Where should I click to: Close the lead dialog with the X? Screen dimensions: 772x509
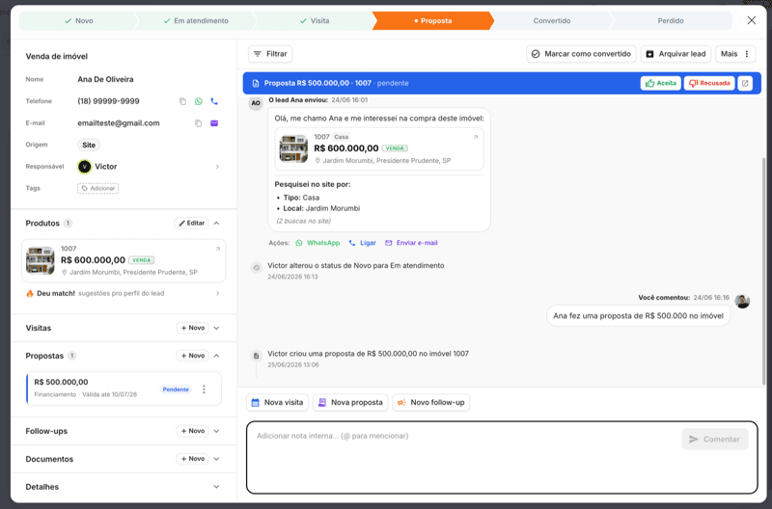[752, 20]
